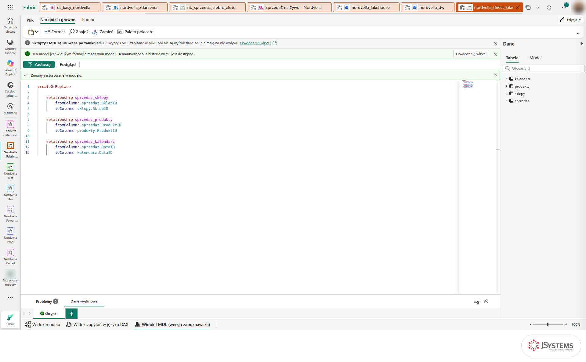Switch to the Tabele tab
This screenshot has height=362, width=586.
[x=512, y=58]
